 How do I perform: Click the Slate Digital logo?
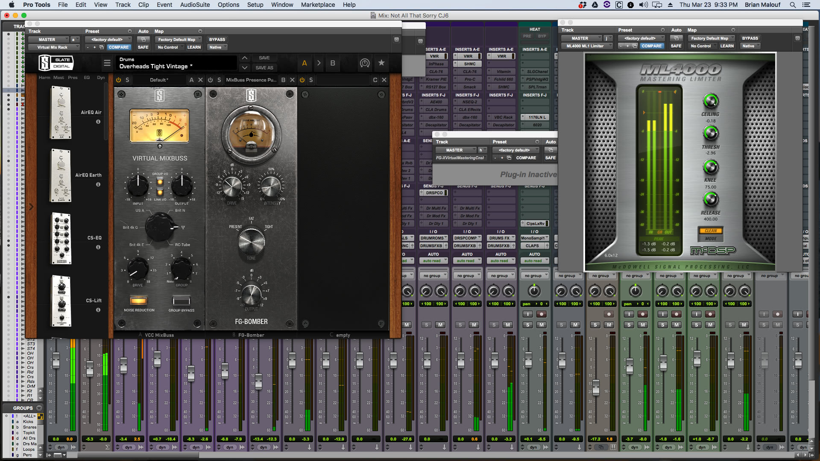(x=56, y=63)
